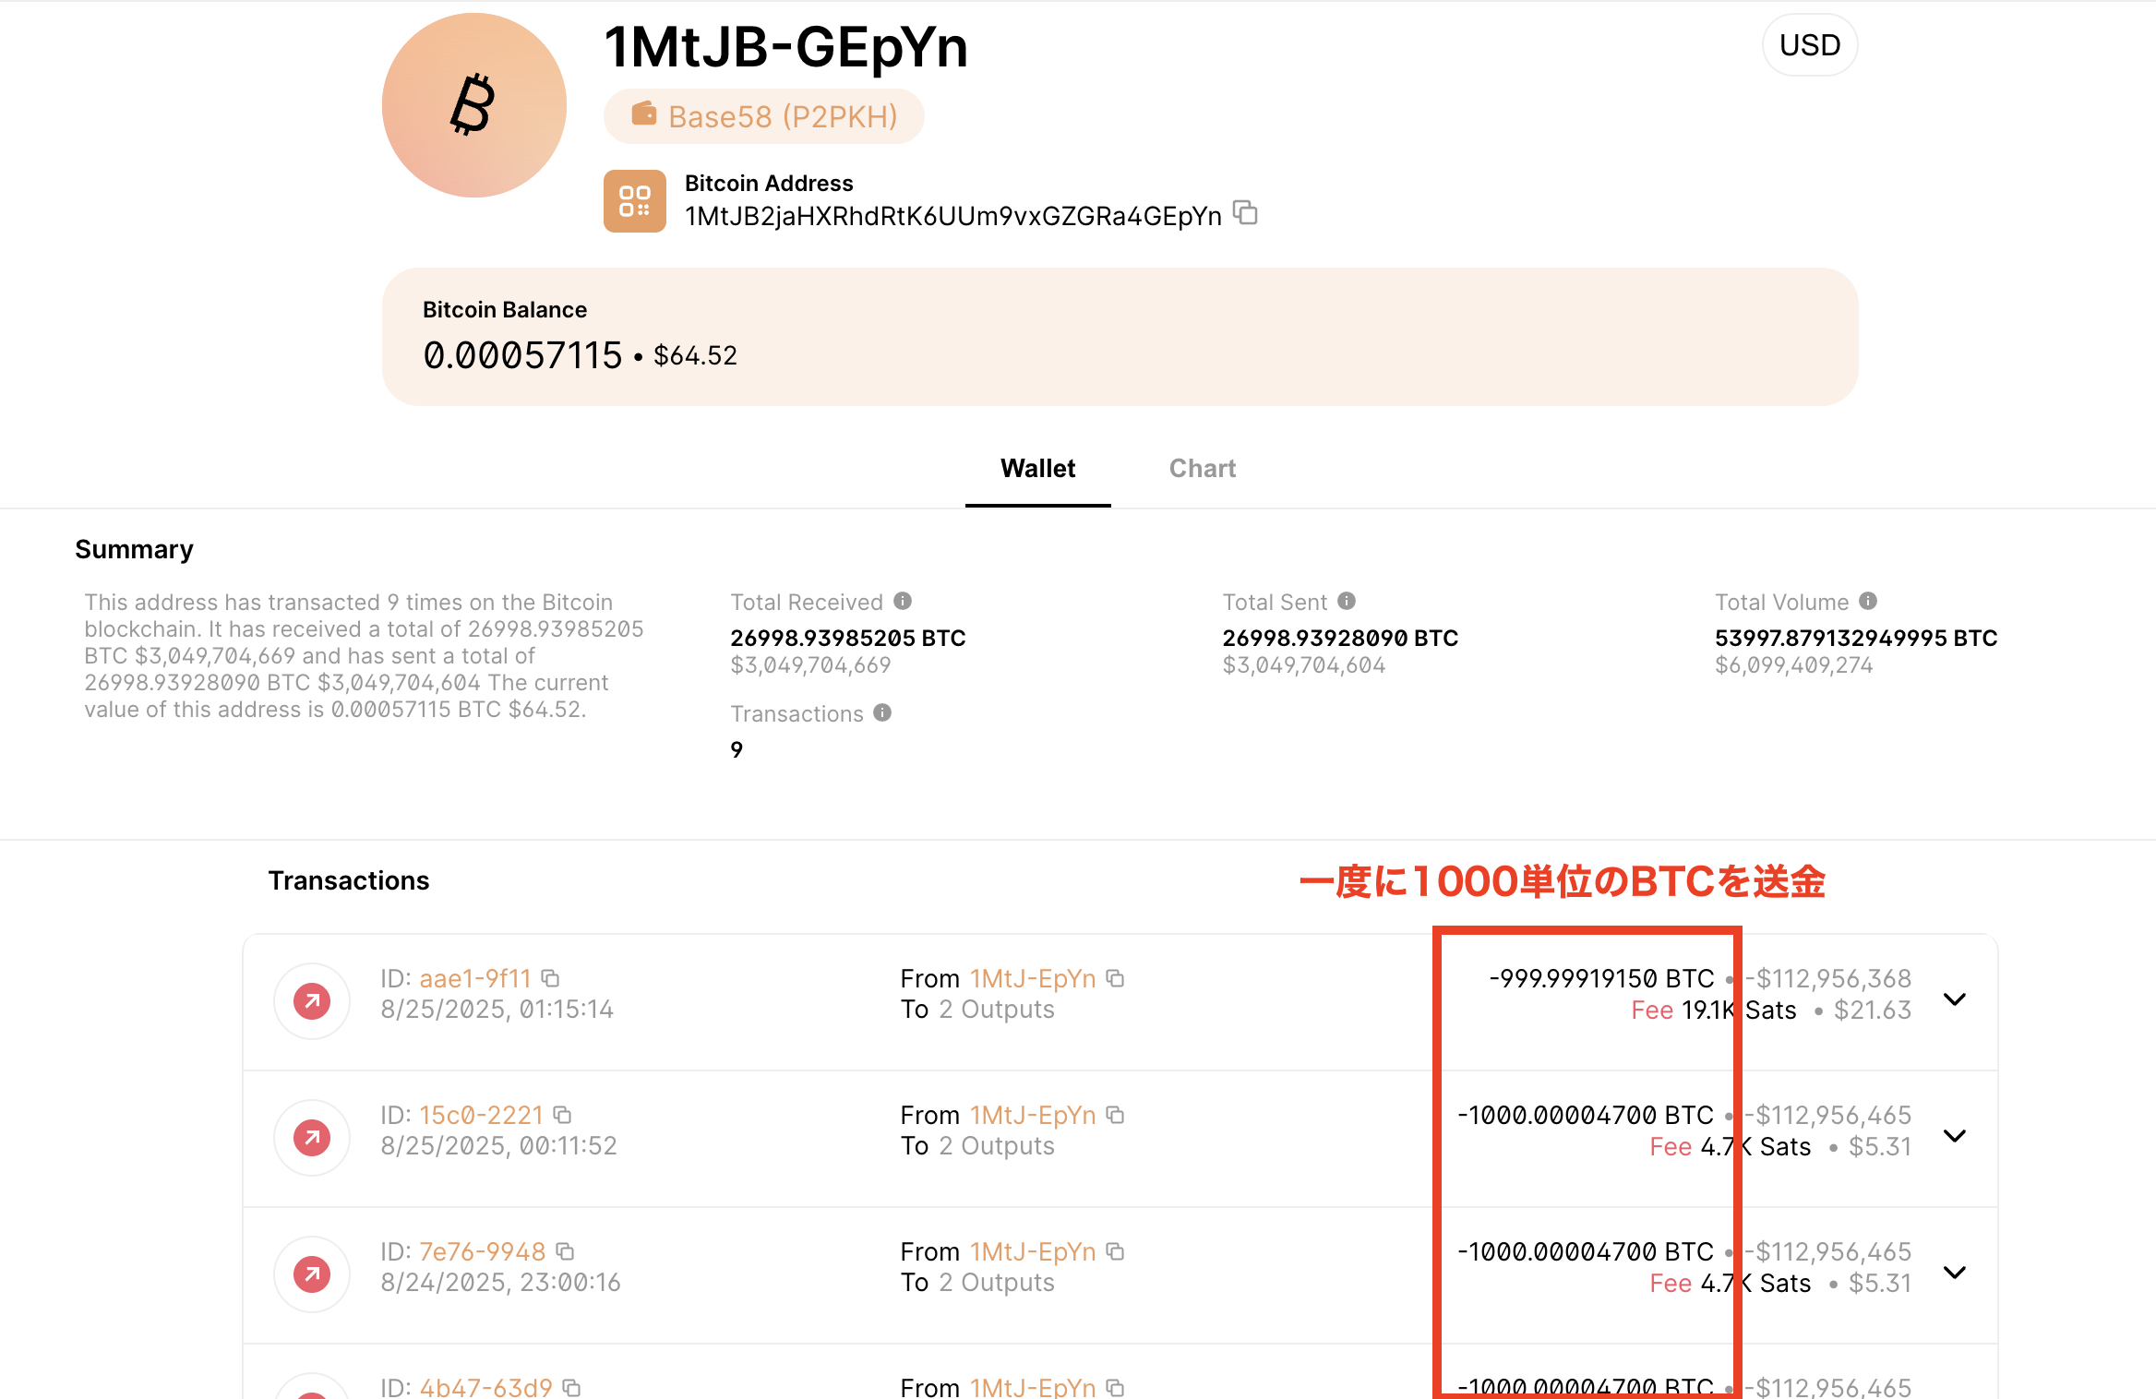Copy transaction ID 4b47-63d9
Viewport: 2156px width, 1399px height.
tap(572, 1387)
